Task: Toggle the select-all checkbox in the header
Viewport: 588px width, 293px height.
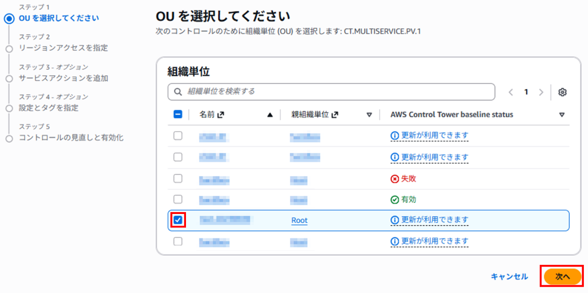Action: coord(178,114)
